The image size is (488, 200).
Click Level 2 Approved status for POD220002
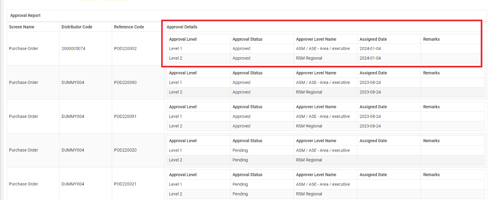click(x=241, y=58)
